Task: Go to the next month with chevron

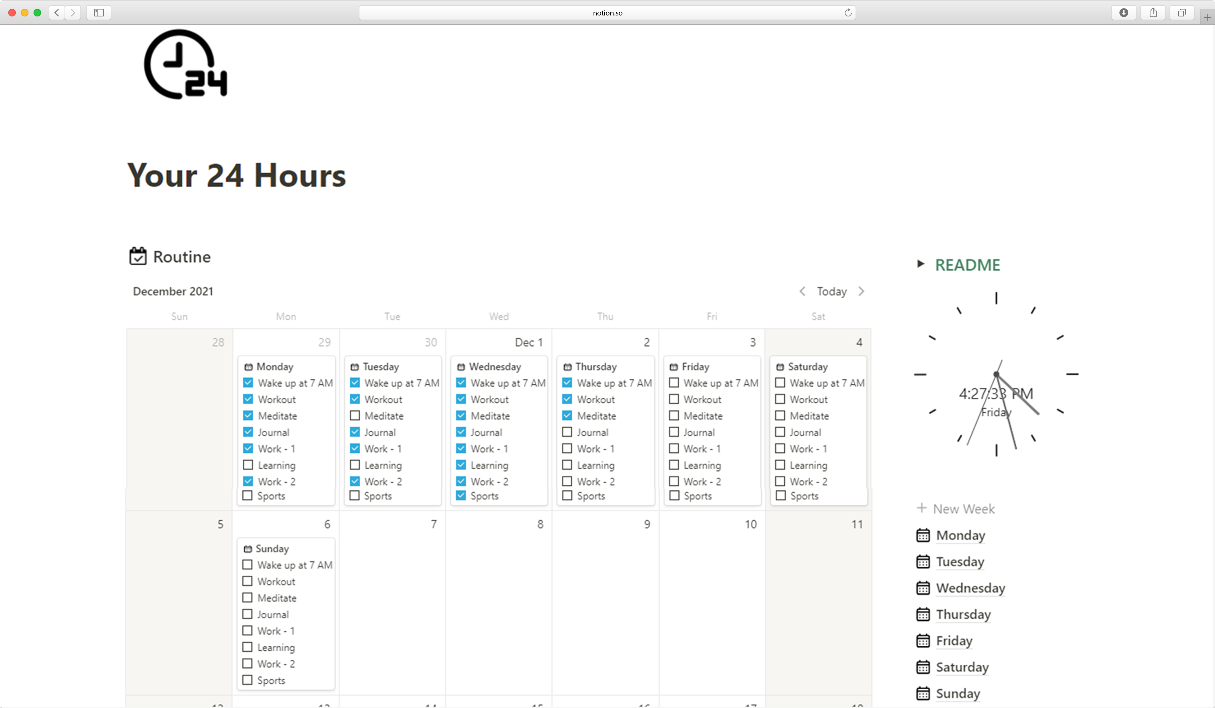Action: pos(862,291)
